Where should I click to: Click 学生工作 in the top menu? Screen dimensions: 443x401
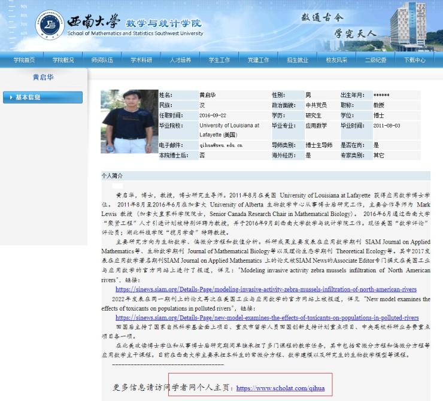click(x=219, y=60)
